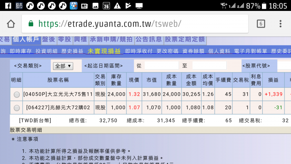Click the total cost 31,345

pyautogui.click(x=166, y=121)
